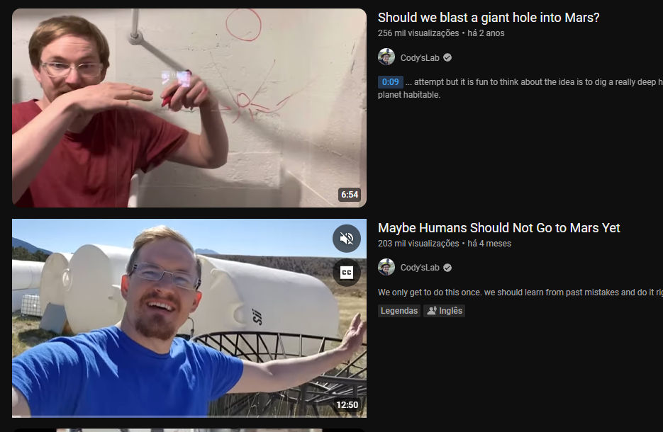The height and width of the screenshot is (432, 663).
Task: Play the whiteboard Mars video thumbnail
Action: coord(189,108)
